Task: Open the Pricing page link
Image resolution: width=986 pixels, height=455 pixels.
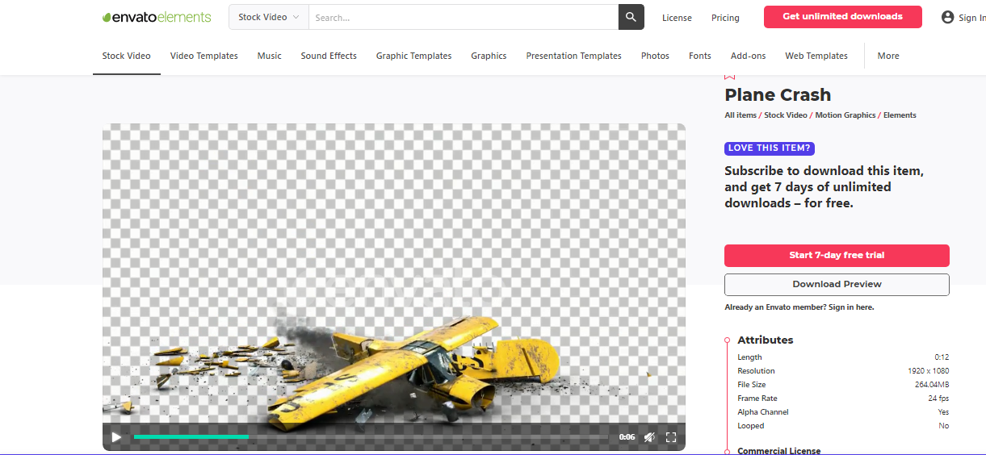Action: point(725,18)
